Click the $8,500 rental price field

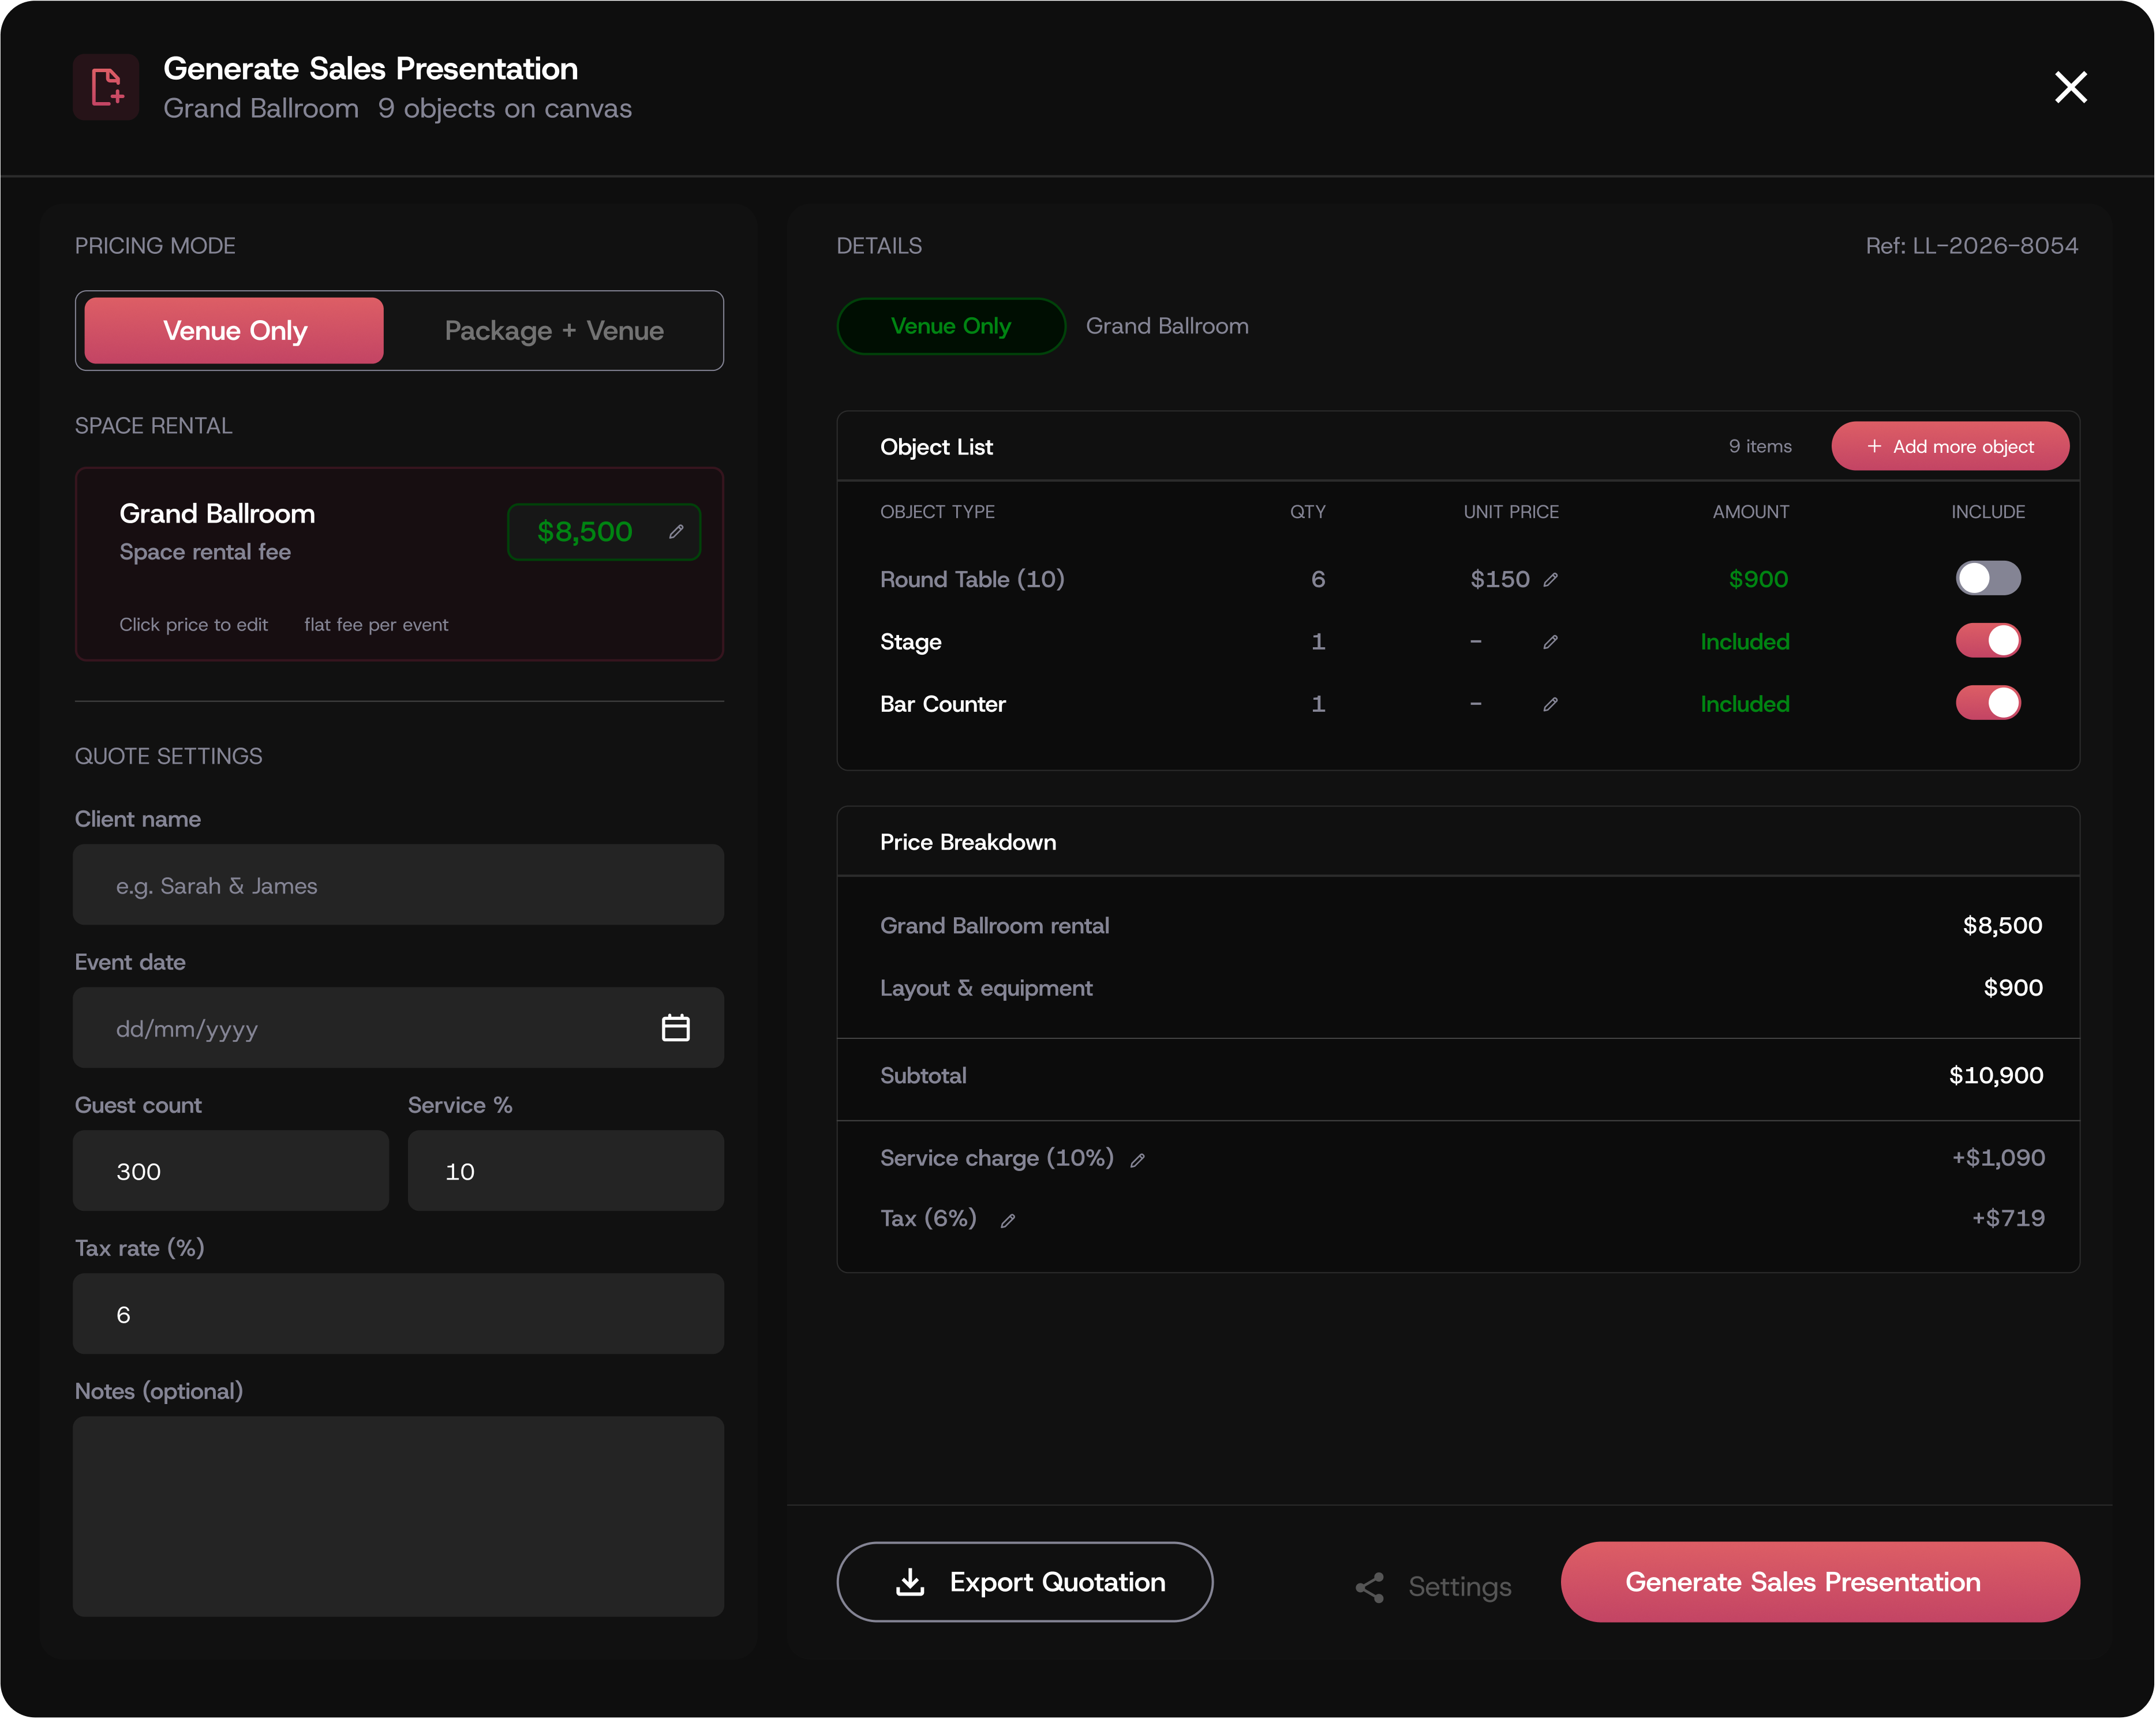pyautogui.click(x=604, y=532)
